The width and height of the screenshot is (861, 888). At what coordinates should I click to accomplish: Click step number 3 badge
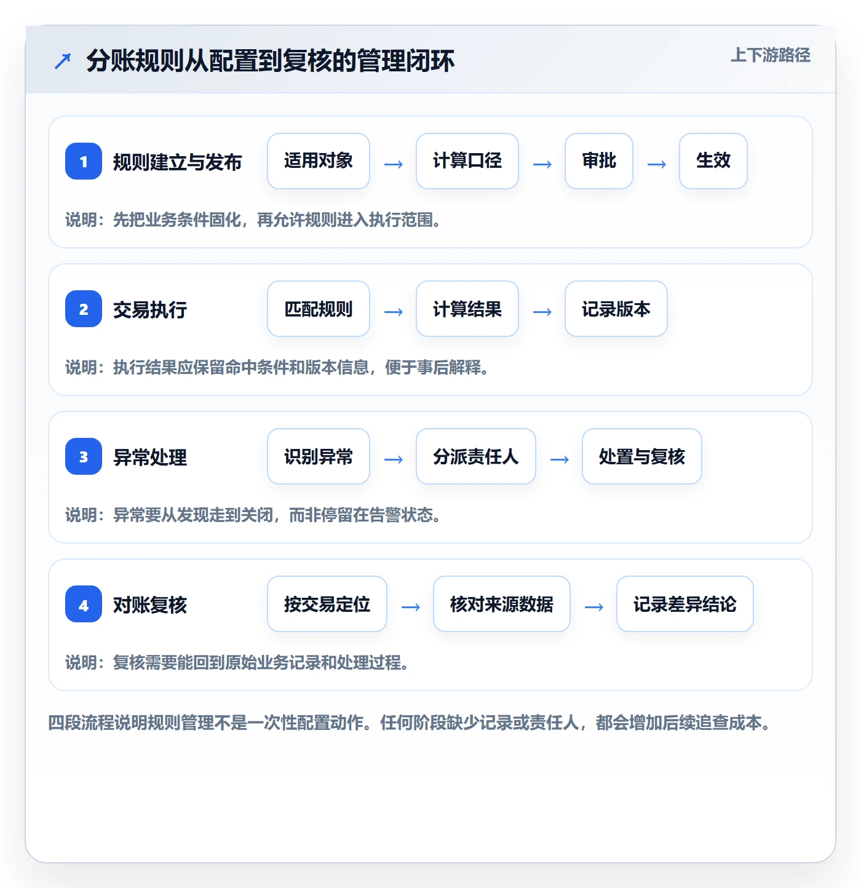click(x=84, y=456)
